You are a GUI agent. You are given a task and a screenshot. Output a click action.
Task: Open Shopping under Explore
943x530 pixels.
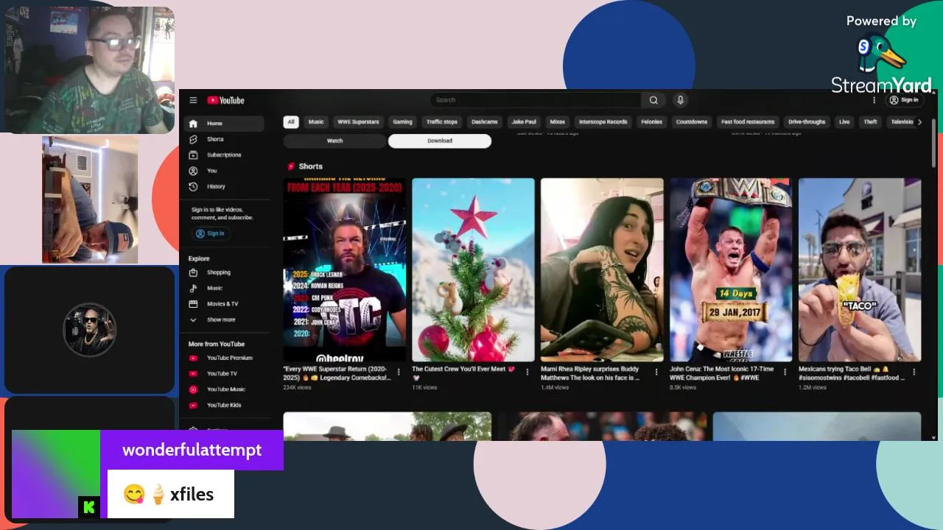[224, 272]
